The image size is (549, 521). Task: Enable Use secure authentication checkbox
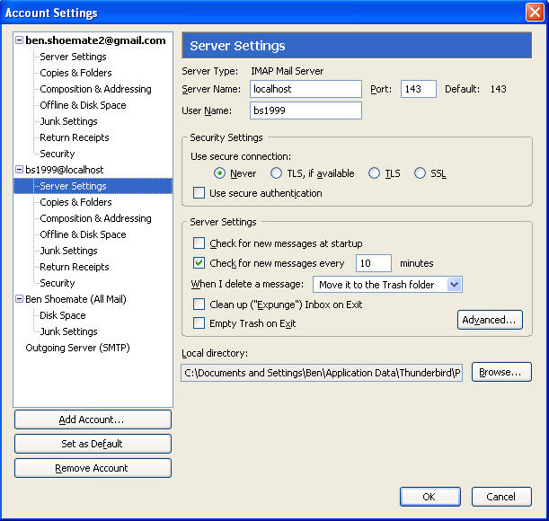coord(199,193)
